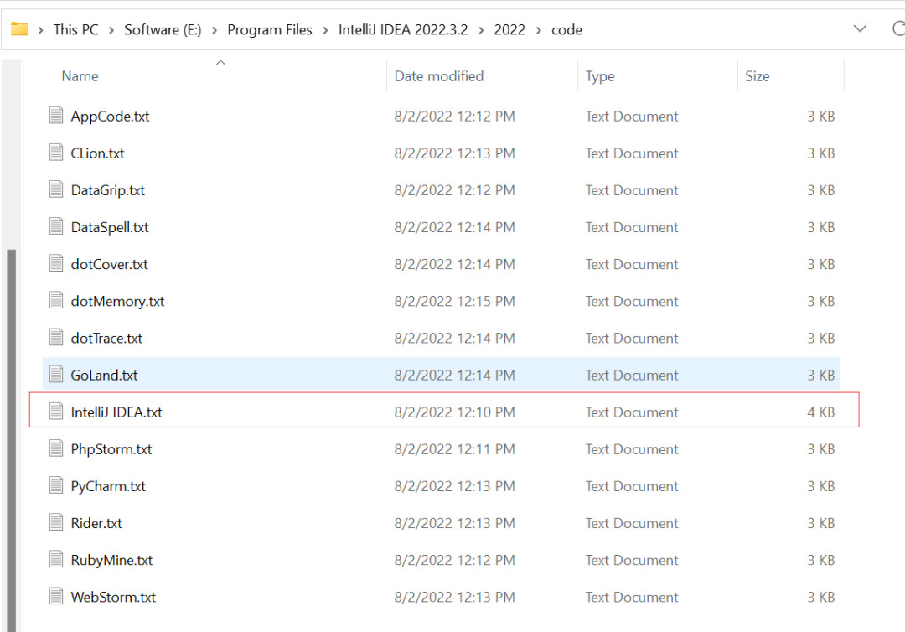Refresh the folder via address bar refresh icon
Viewport: 905px width, 632px height.
[898, 28]
